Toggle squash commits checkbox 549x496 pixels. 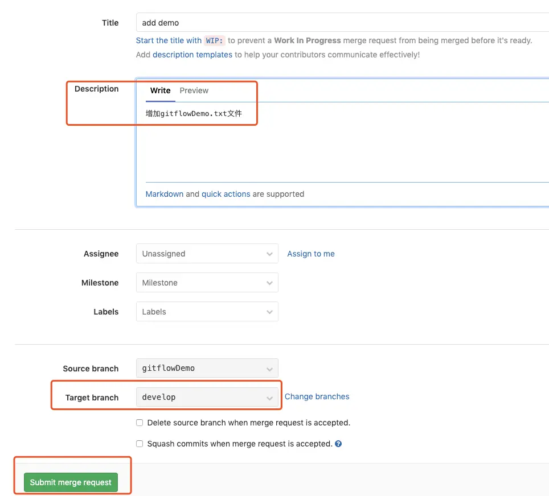click(140, 444)
